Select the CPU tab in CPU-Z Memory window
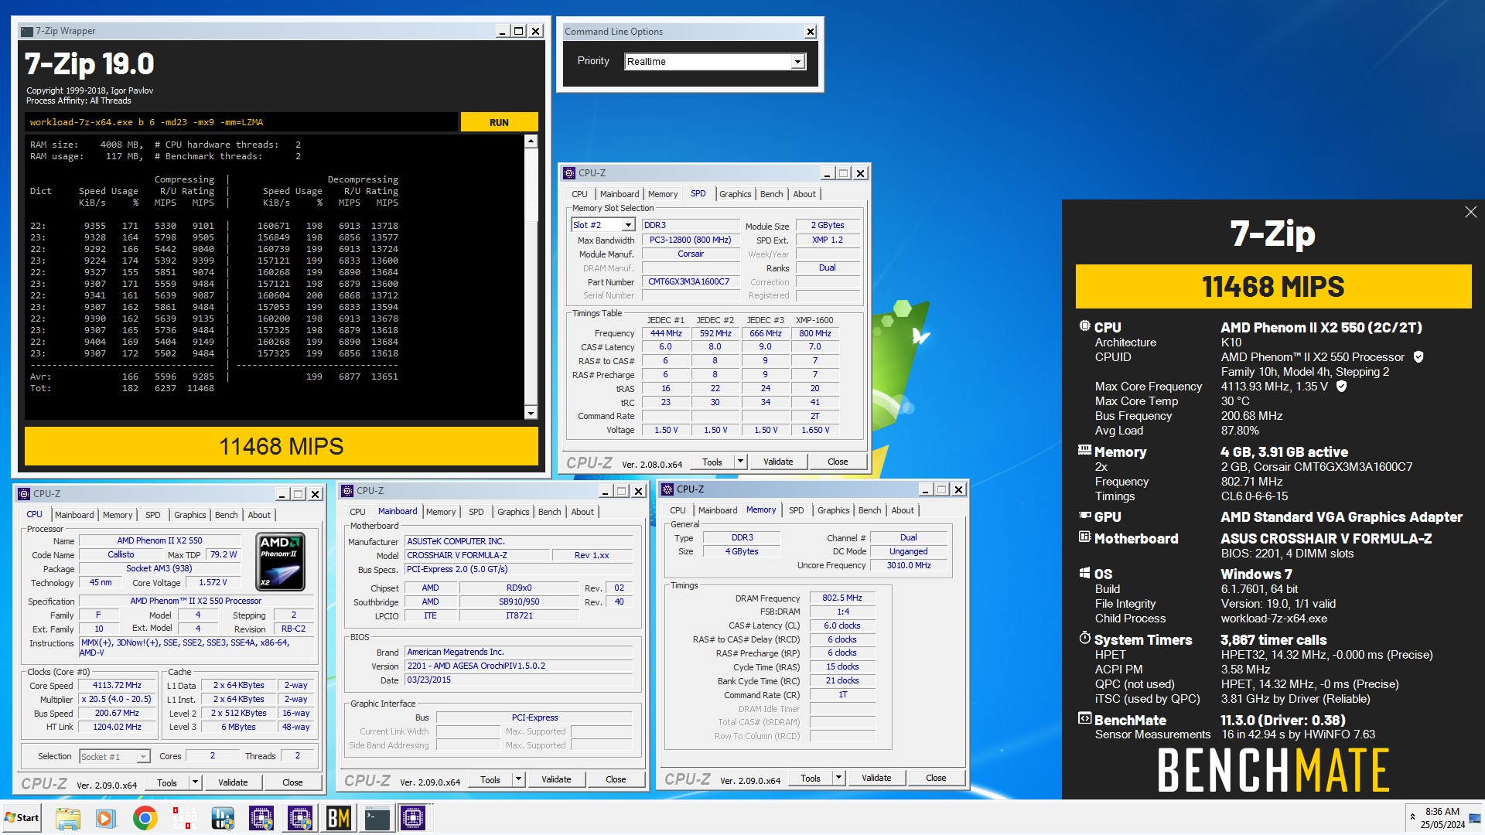Viewport: 1485px width, 835px height. (x=678, y=510)
